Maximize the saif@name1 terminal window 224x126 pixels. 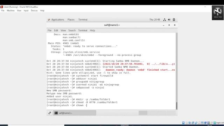pos(169,25)
